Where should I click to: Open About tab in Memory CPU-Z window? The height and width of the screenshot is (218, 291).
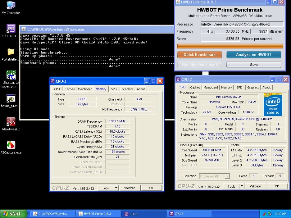[x=141, y=89]
